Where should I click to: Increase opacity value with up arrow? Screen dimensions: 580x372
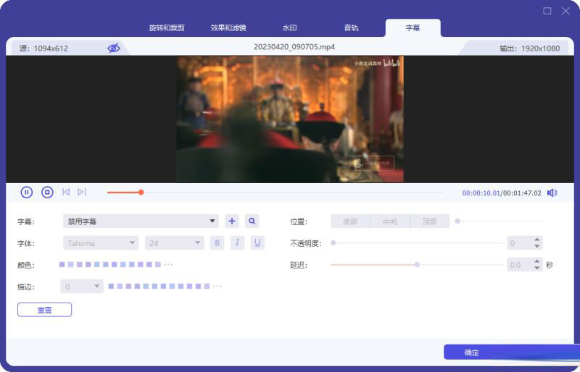[536, 240]
